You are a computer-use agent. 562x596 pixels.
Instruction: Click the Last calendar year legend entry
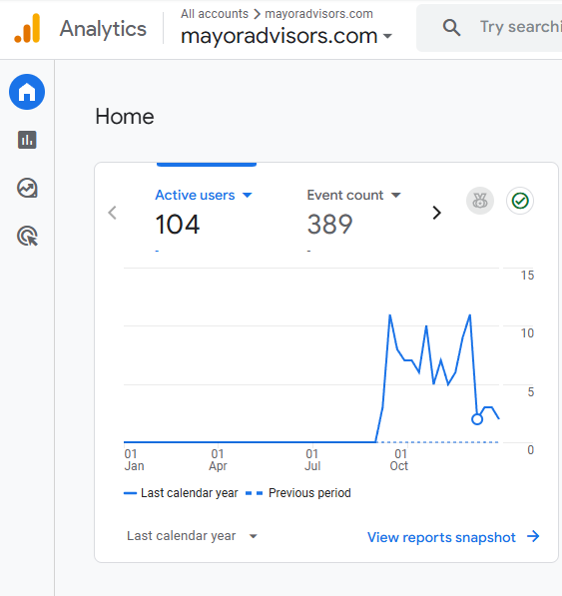(181, 493)
